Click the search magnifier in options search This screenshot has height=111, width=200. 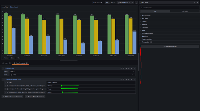[141, 8]
